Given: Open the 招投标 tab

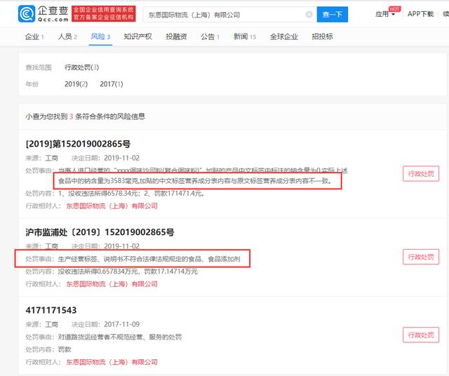Looking at the screenshot, I should [322, 36].
